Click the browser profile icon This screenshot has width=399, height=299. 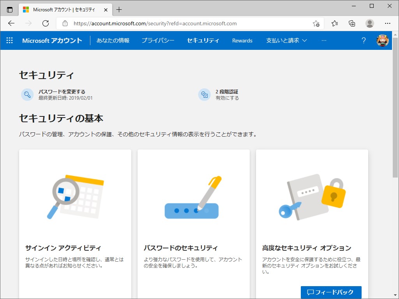tap(369, 23)
